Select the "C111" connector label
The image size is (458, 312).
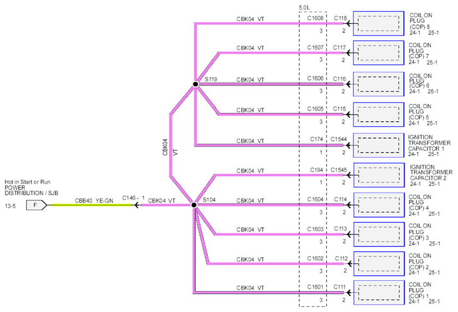coord(340,287)
